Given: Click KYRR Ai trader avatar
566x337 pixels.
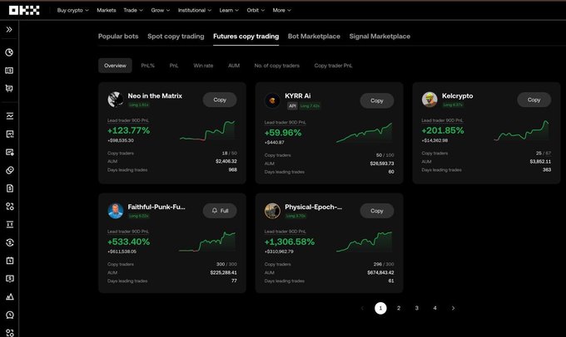Looking at the screenshot, I should (x=272, y=100).
